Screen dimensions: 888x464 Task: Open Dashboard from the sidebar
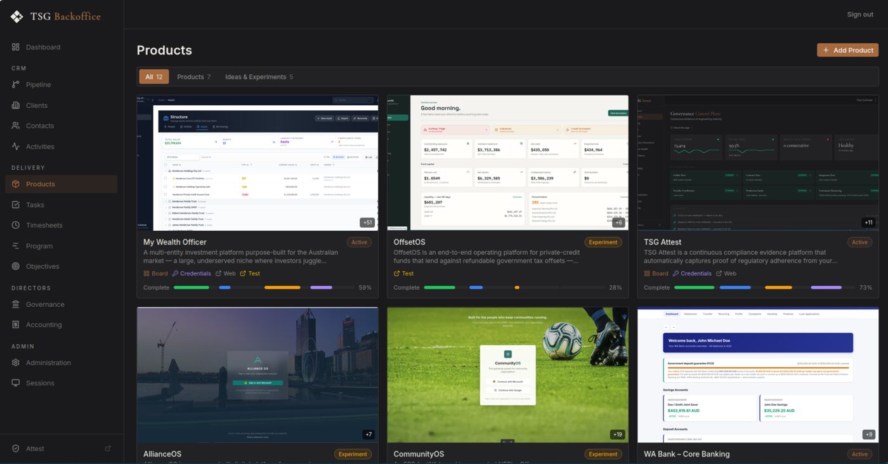point(62,47)
